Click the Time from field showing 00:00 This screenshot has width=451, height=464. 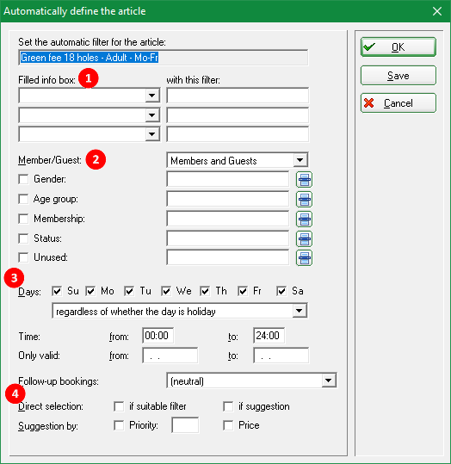158,336
